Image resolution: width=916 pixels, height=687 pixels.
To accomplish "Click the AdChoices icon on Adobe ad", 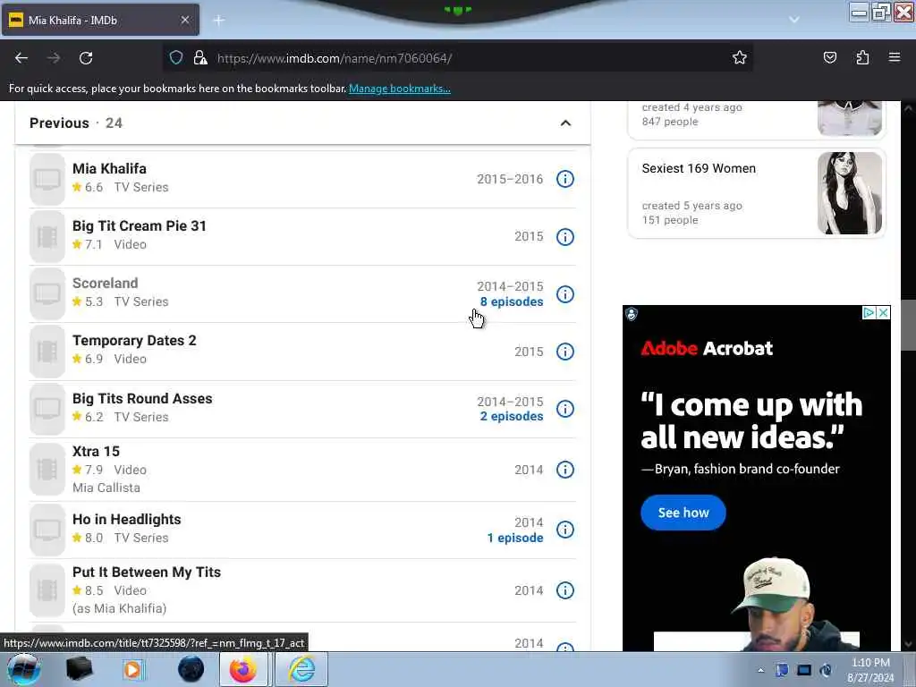I will tap(869, 312).
